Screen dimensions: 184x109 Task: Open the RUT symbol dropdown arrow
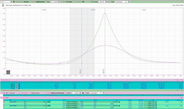click(x=11, y=2)
